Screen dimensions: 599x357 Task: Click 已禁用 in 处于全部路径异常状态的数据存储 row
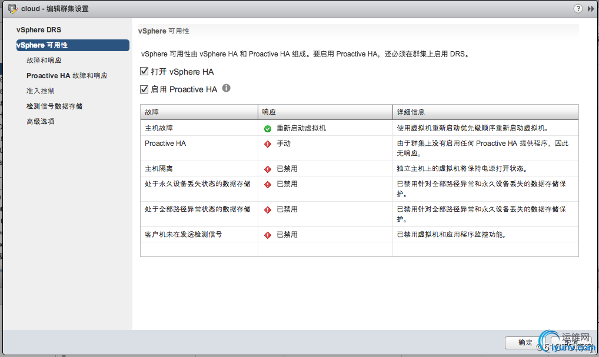[287, 209]
